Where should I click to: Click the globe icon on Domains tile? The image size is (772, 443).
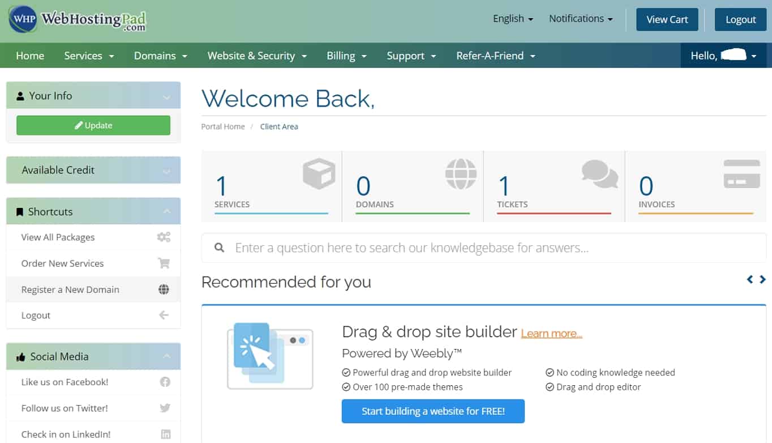tap(461, 174)
